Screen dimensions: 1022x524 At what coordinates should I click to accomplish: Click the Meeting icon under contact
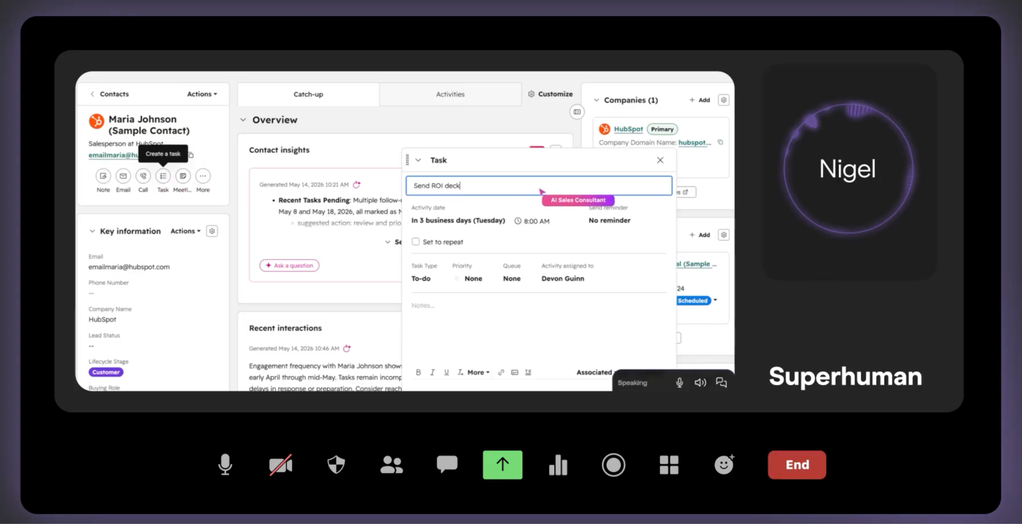click(x=183, y=176)
